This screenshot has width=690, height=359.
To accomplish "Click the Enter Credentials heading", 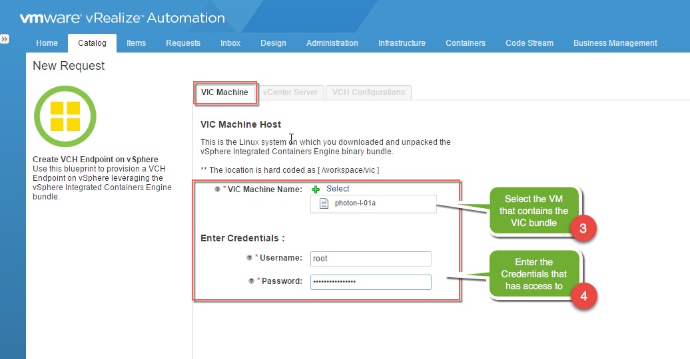I will [242, 238].
